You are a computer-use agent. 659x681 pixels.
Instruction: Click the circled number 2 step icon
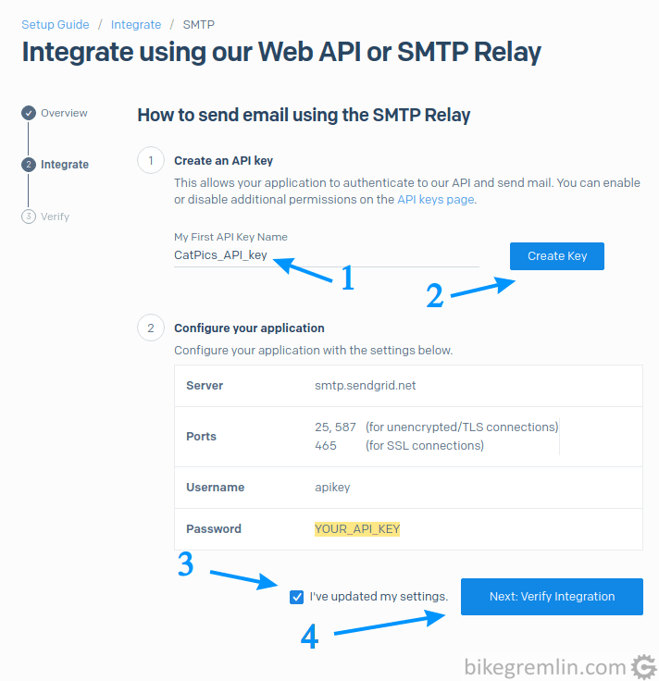pos(151,328)
